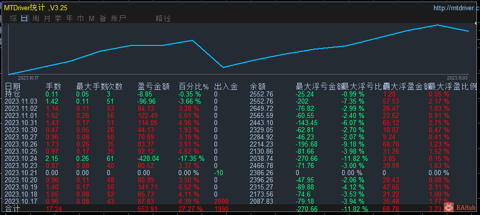The image size is (480, 215).
Task: Select the 持仓 open positions row label
Action: 13,94
